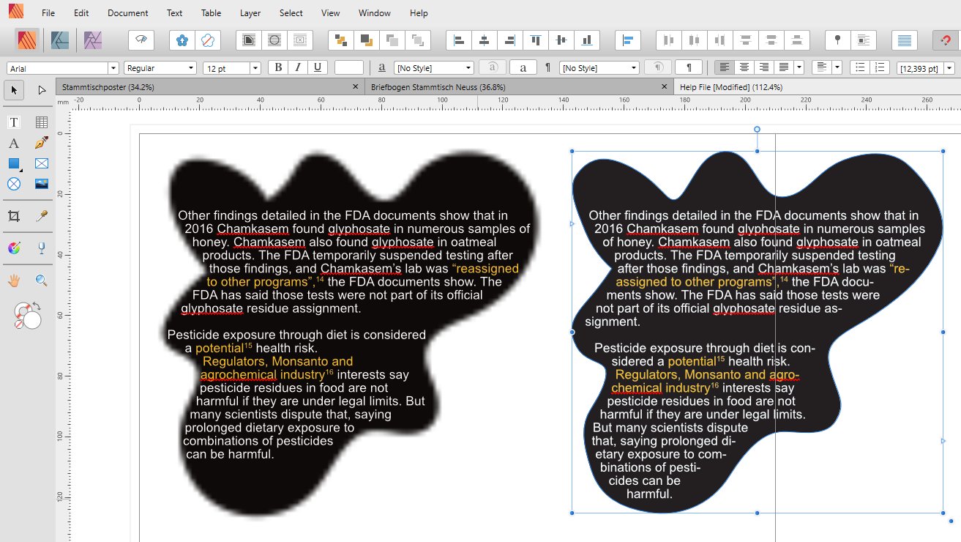
Task: Align selected objects to bottom
Action: pyautogui.click(x=587, y=40)
